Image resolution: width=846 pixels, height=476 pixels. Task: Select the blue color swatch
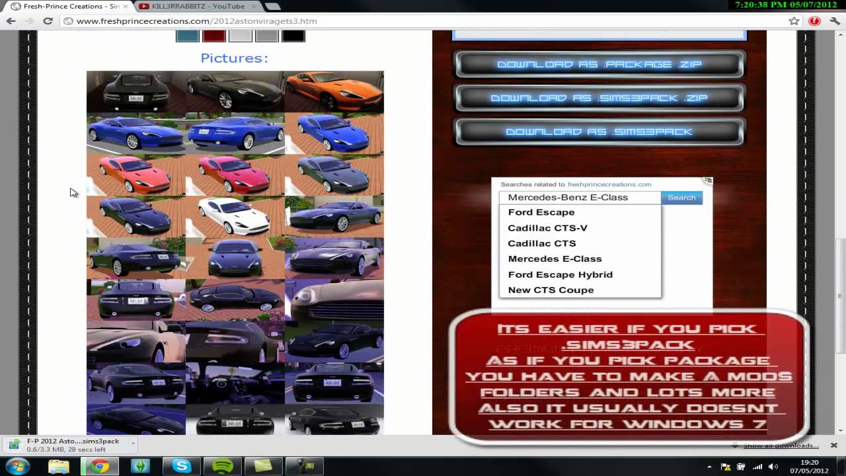[187, 36]
